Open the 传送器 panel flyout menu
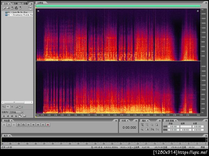The width and height of the screenshot is (209, 156). coord(116,121)
